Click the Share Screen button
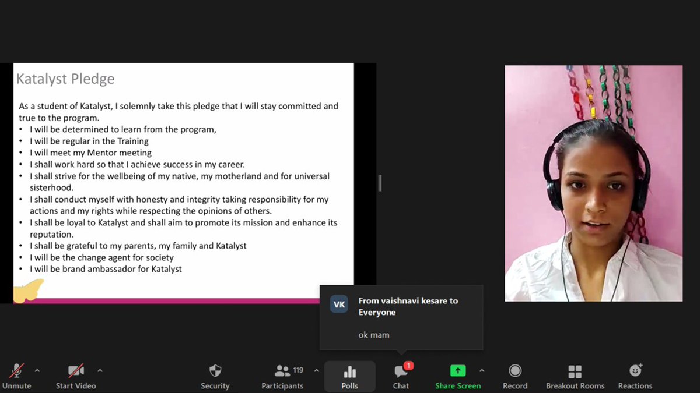 coord(458,376)
